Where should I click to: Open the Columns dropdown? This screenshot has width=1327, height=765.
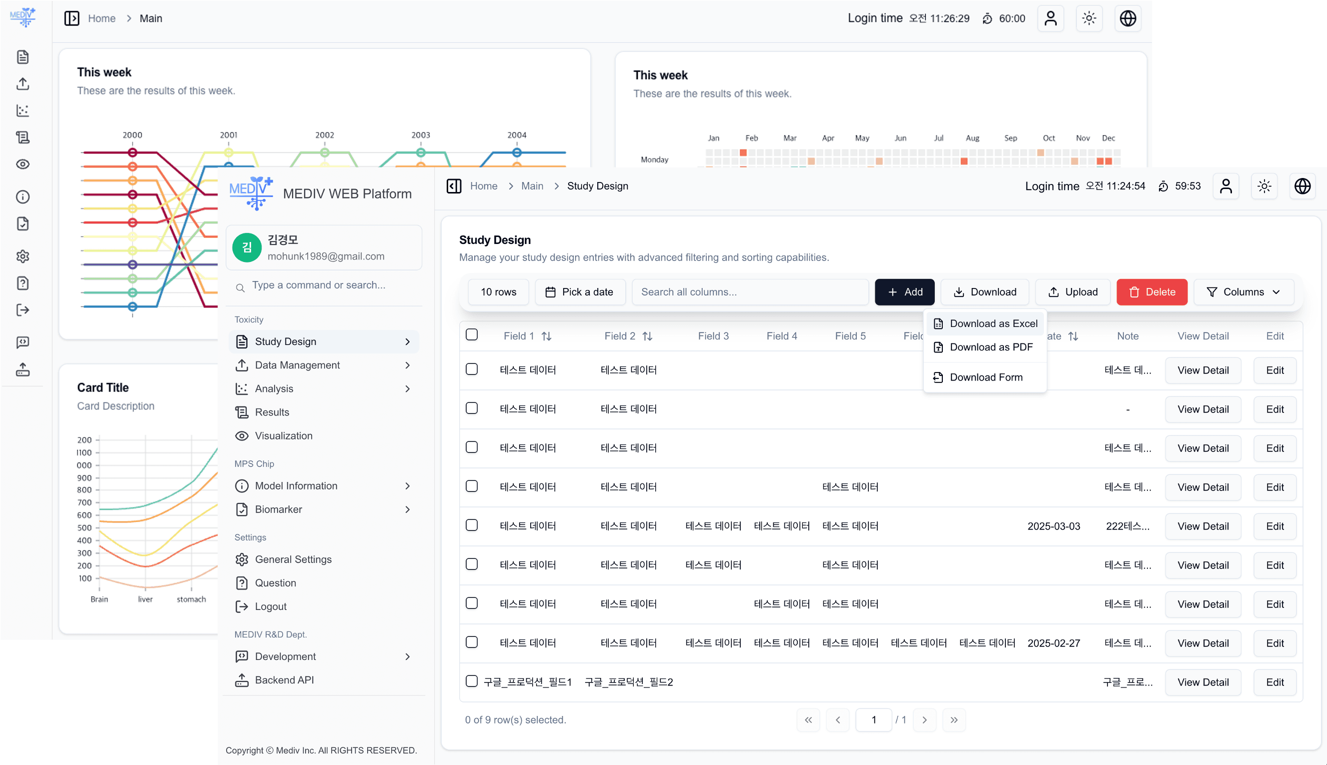pyautogui.click(x=1243, y=292)
